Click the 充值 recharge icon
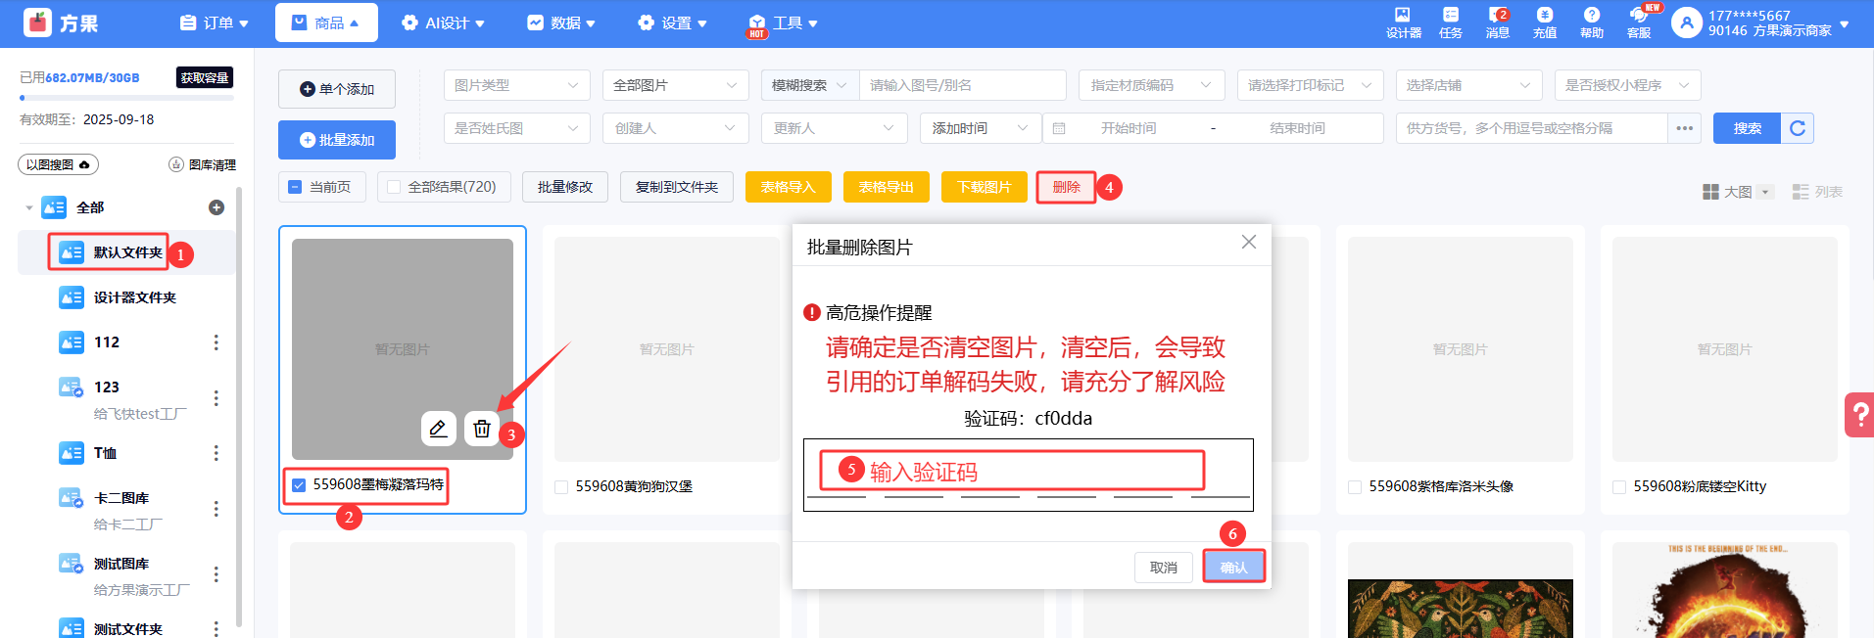The image size is (1874, 638). [1545, 23]
